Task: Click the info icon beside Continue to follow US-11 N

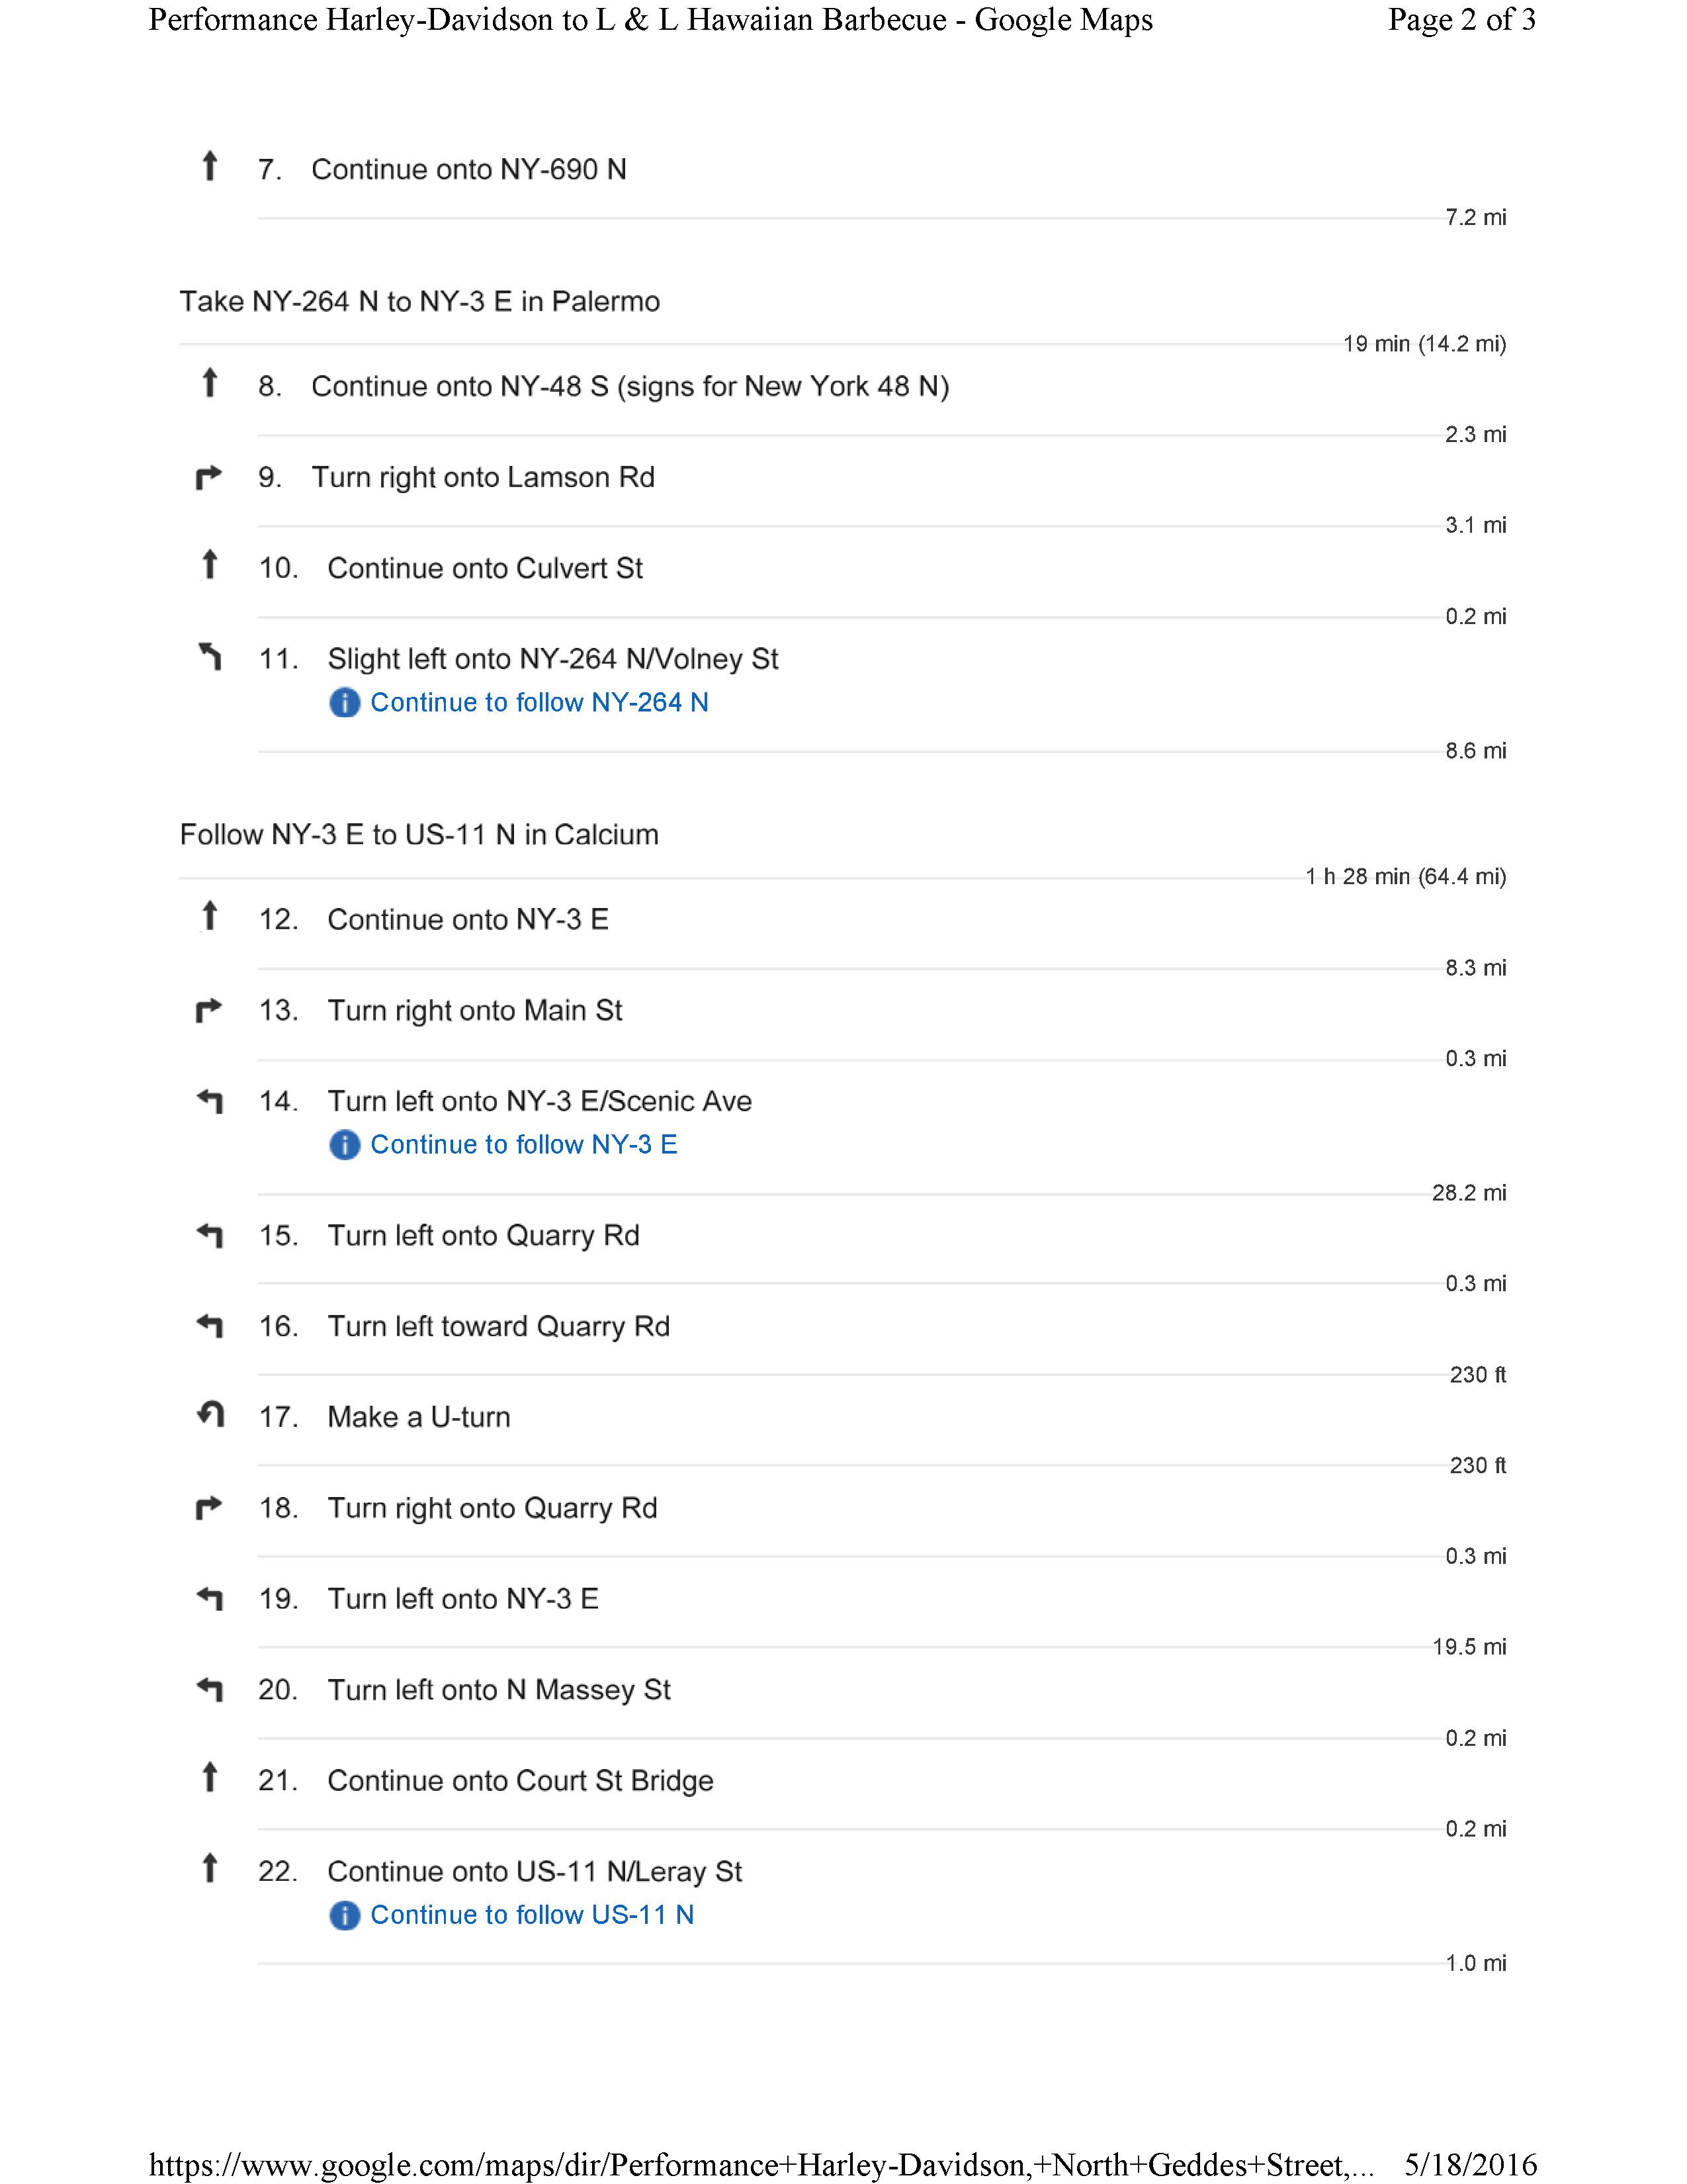Action: tap(344, 1915)
